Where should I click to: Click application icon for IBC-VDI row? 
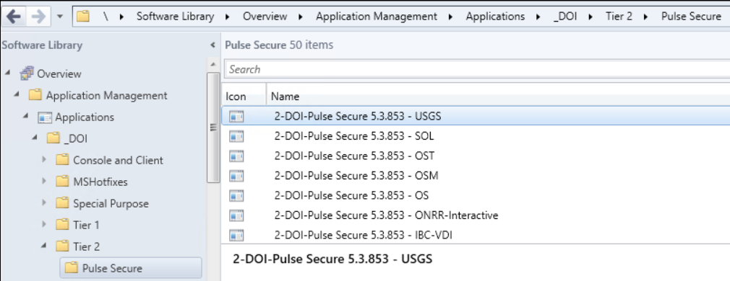(236, 236)
